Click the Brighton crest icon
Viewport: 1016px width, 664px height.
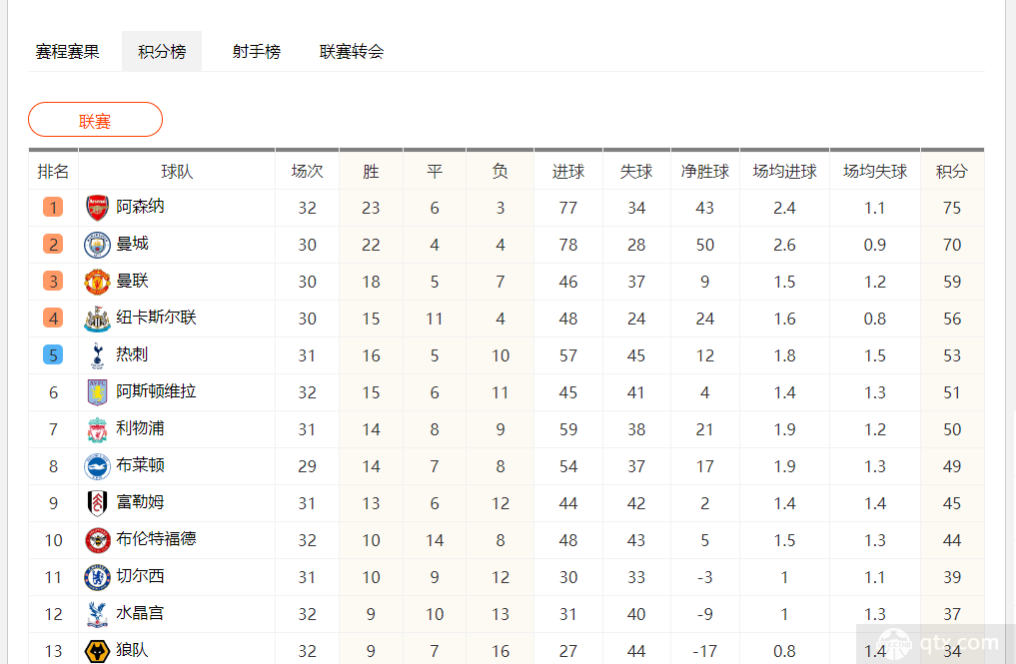(x=97, y=466)
